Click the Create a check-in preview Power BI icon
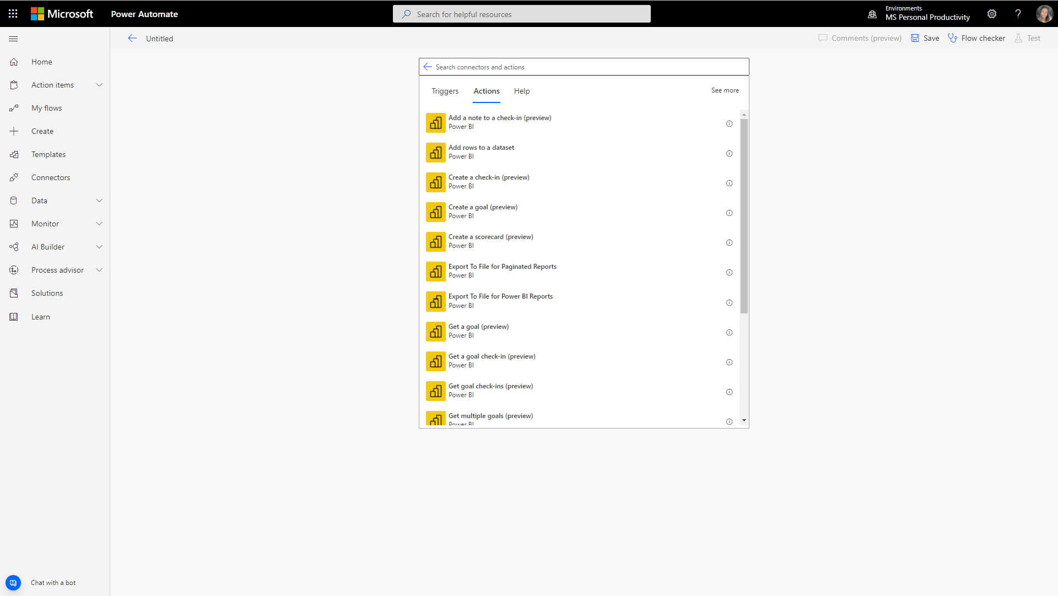The image size is (1058, 596). (435, 182)
